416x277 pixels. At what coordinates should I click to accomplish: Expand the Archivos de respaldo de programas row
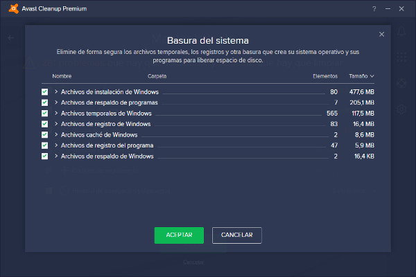coord(56,102)
